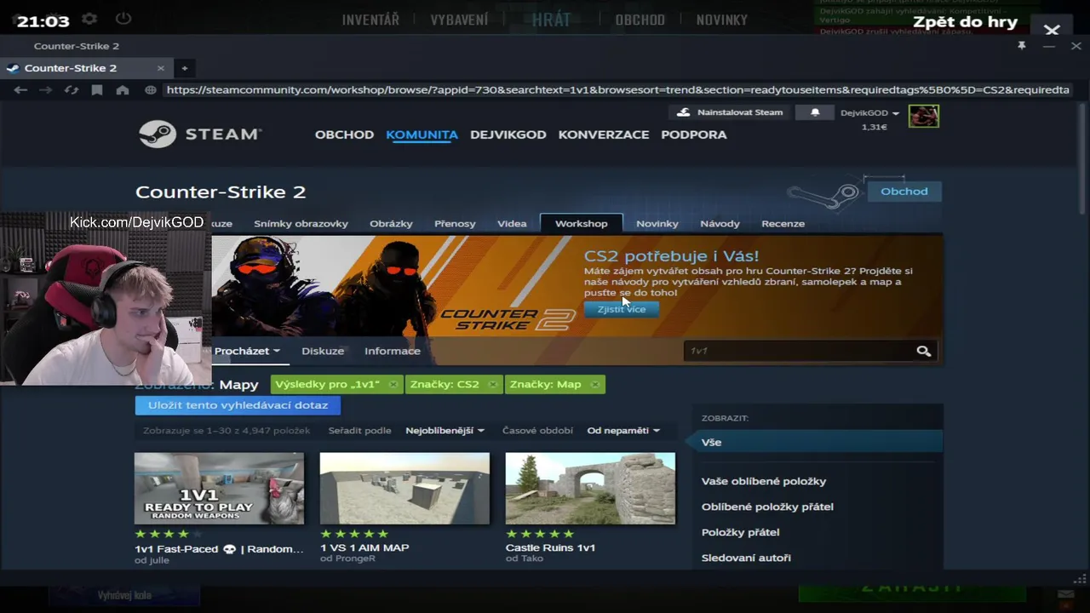Open the Informace workshop section
The height and width of the screenshot is (613, 1090).
point(393,351)
